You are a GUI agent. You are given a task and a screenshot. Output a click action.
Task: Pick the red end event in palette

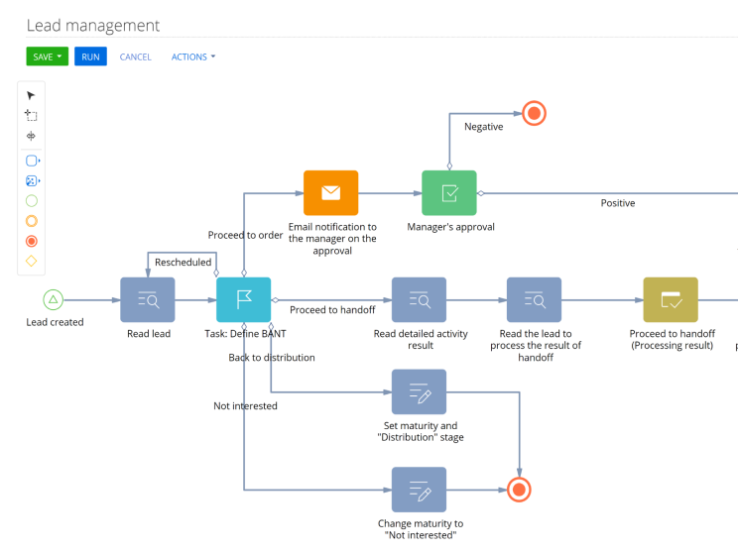point(31,241)
